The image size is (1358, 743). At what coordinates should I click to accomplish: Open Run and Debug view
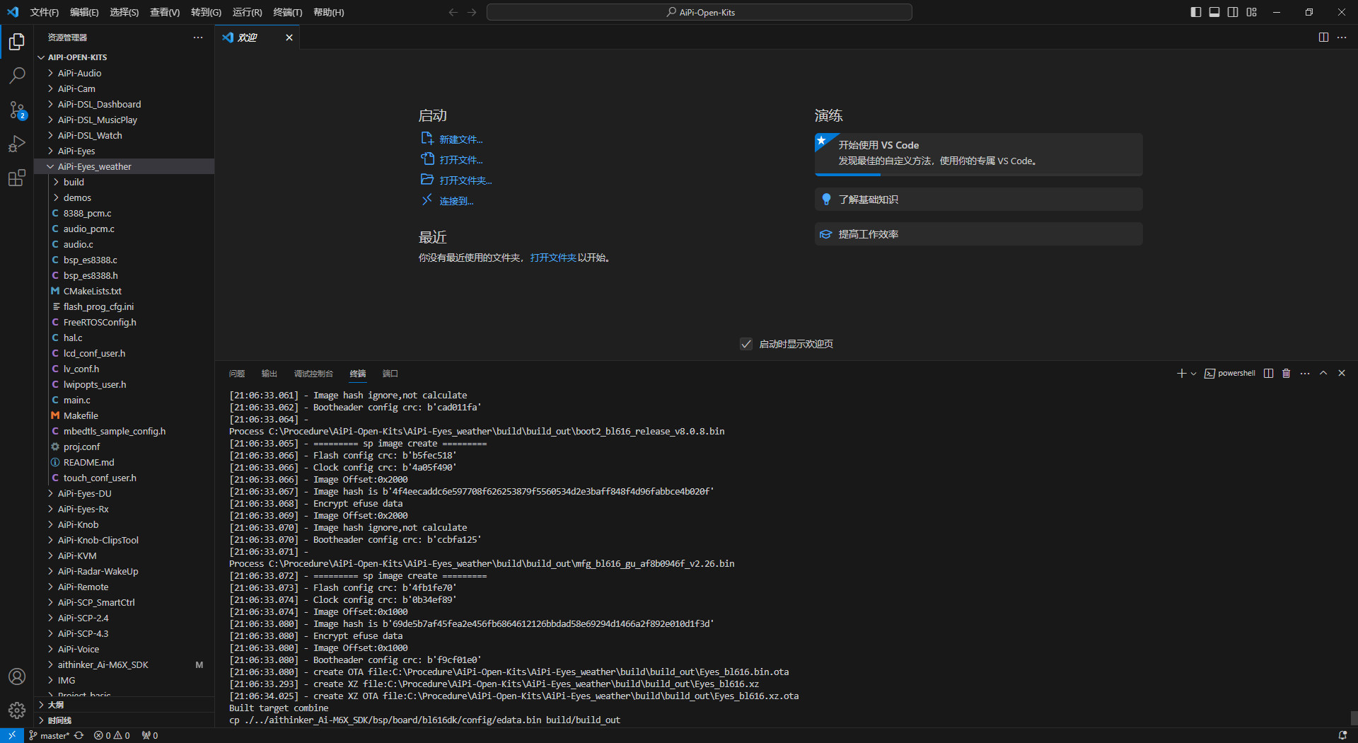point(17,144)
